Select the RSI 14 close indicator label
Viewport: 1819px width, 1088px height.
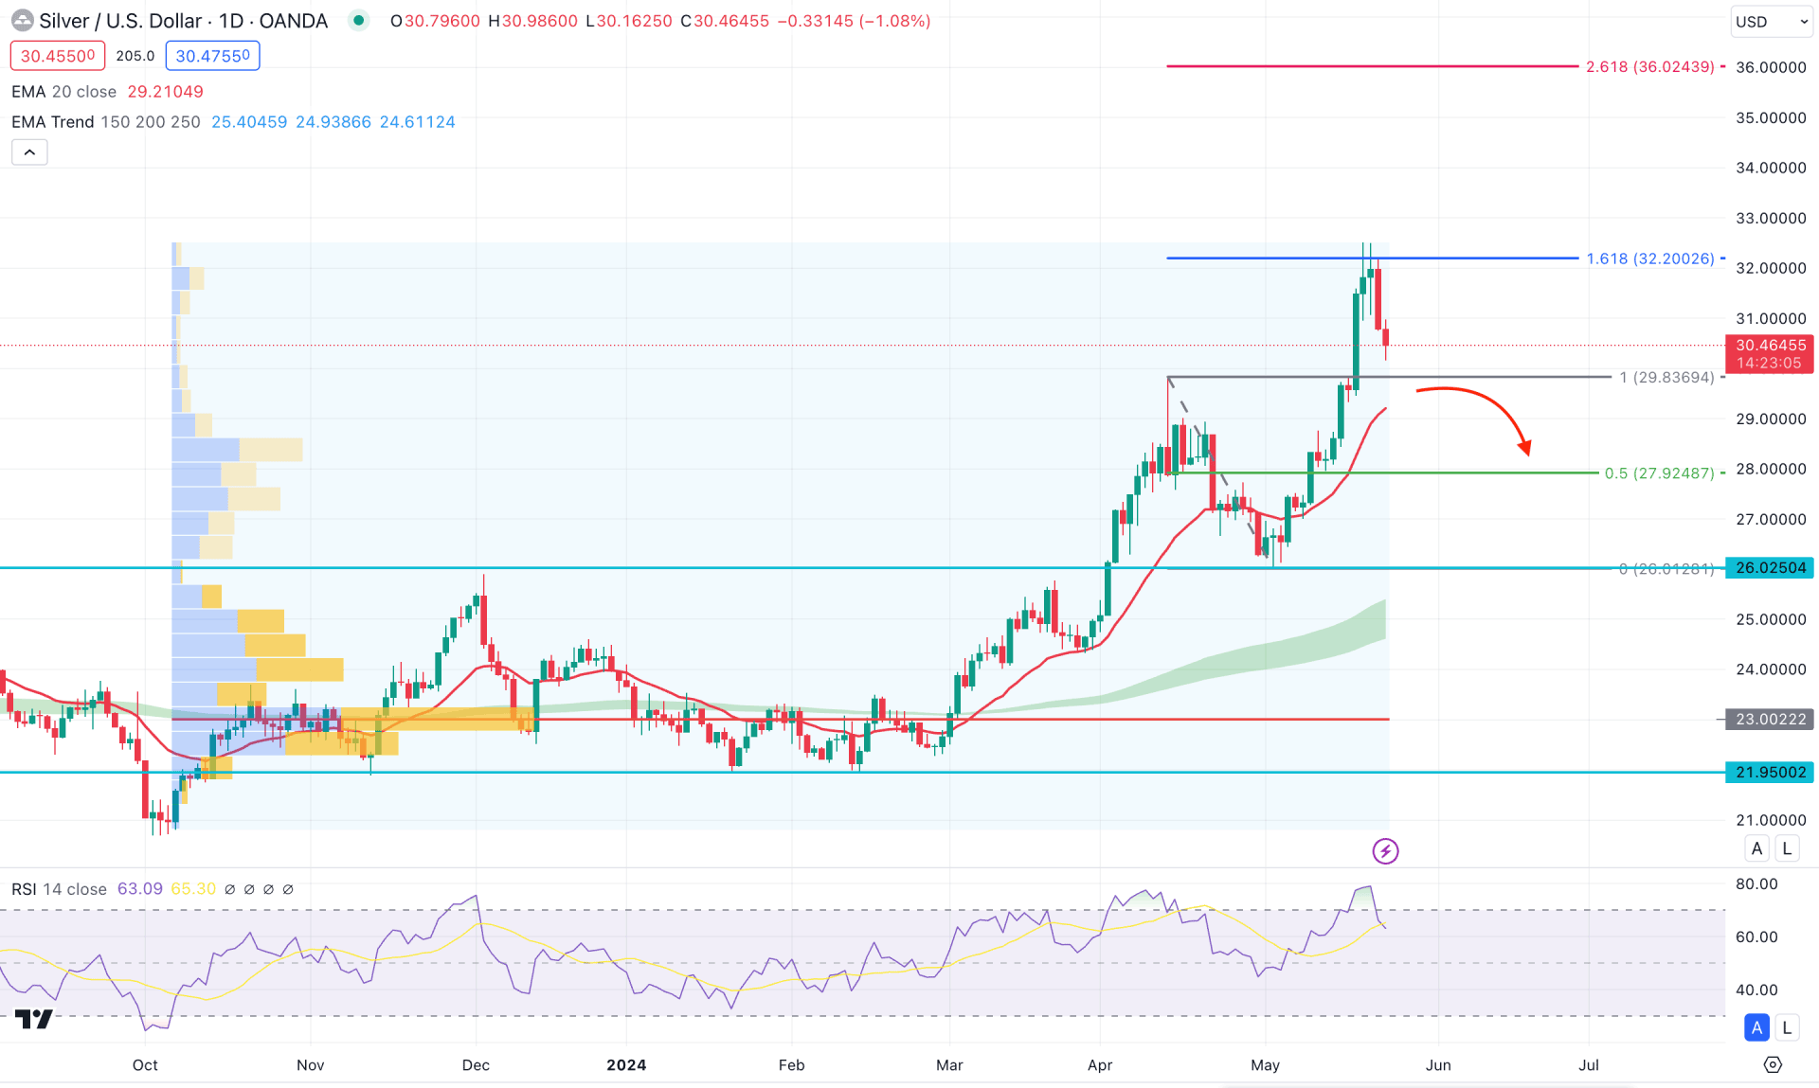[59, 889]
